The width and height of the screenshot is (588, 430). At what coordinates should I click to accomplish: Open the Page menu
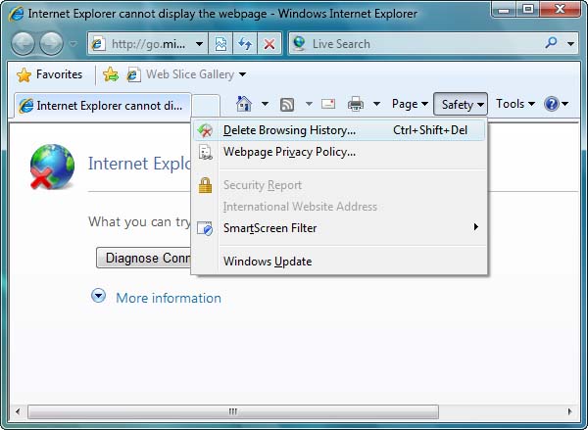410,104
